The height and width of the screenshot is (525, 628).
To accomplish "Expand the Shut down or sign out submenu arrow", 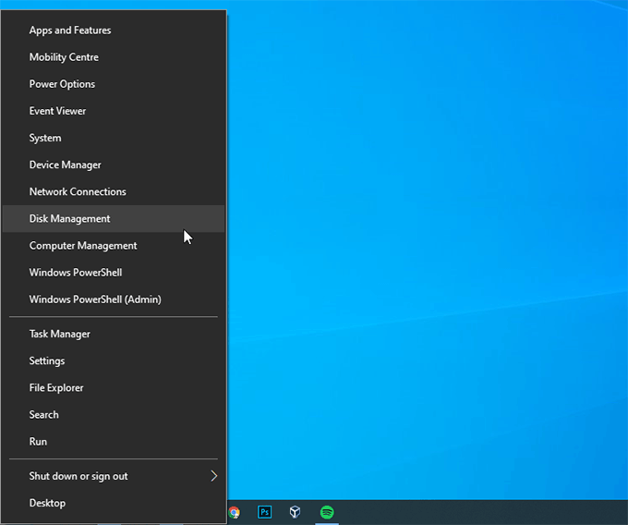I will [213, 476].
